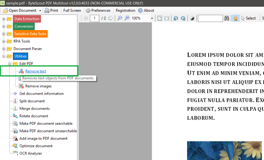Image resolution: width=264 pixels, height=160 pixels.
Task: Open Rotate document utility
Action: (34, 116)
